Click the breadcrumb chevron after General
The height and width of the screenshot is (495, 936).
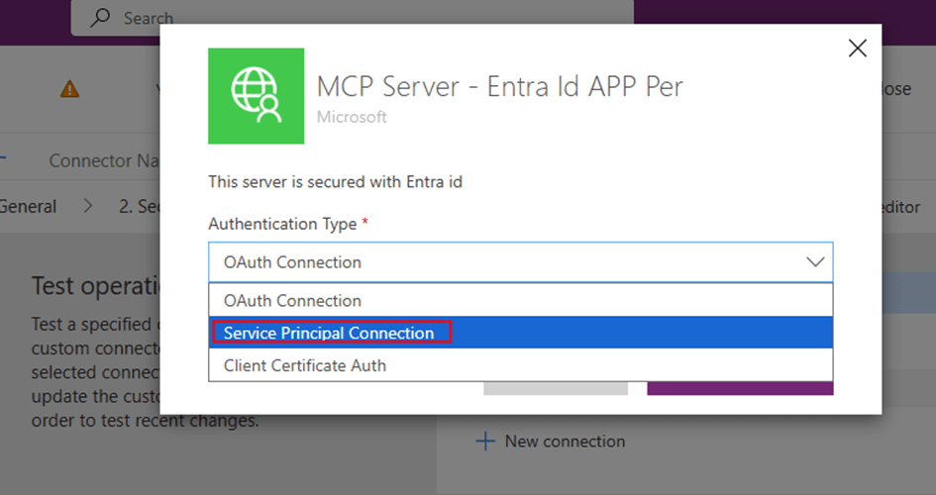[x=88, y=207]
